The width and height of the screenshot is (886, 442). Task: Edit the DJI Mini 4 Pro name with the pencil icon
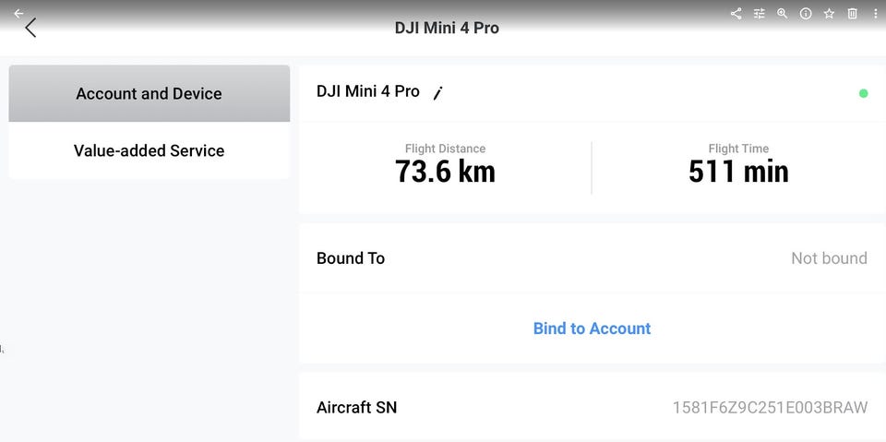(x=438, y=92)
